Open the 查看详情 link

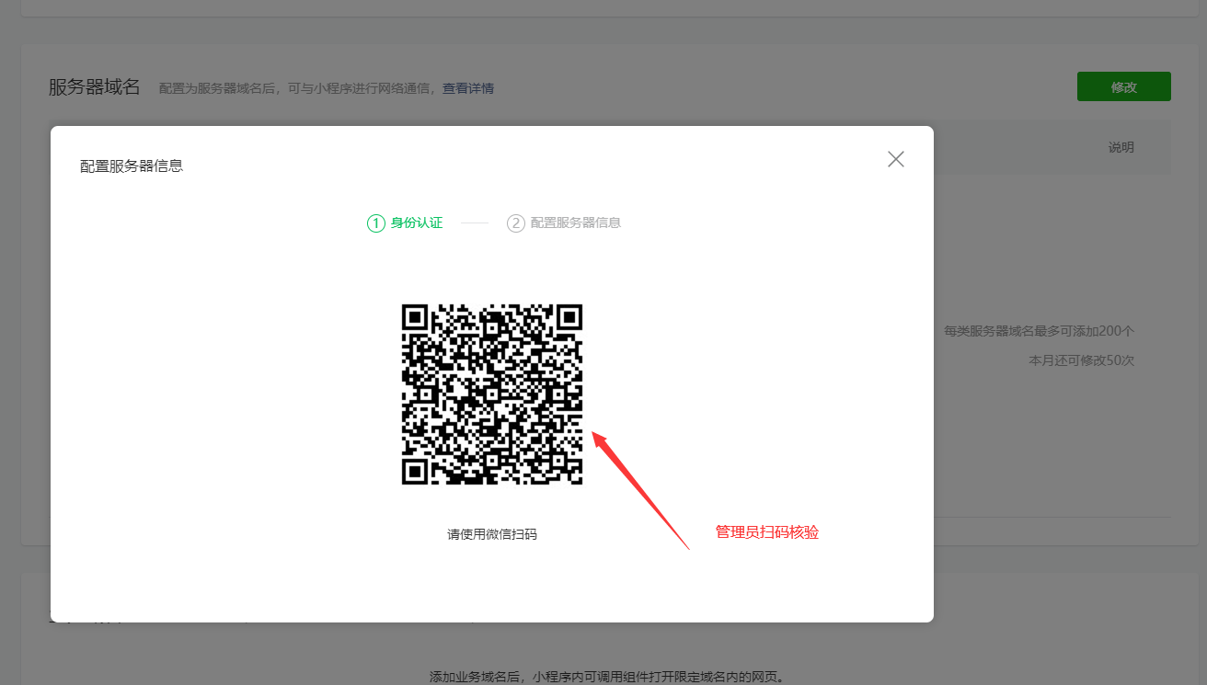coord(468,89)
